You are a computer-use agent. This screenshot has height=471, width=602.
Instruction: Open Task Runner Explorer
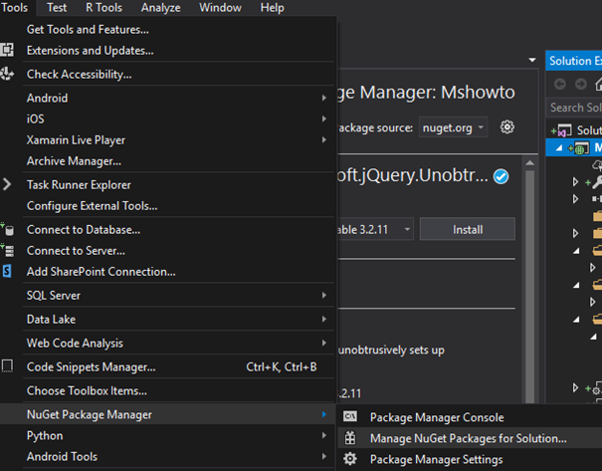pyautogui.click(x=168, y=185)
